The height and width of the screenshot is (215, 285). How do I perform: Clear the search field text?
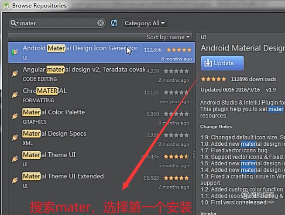tap(100, 23)
